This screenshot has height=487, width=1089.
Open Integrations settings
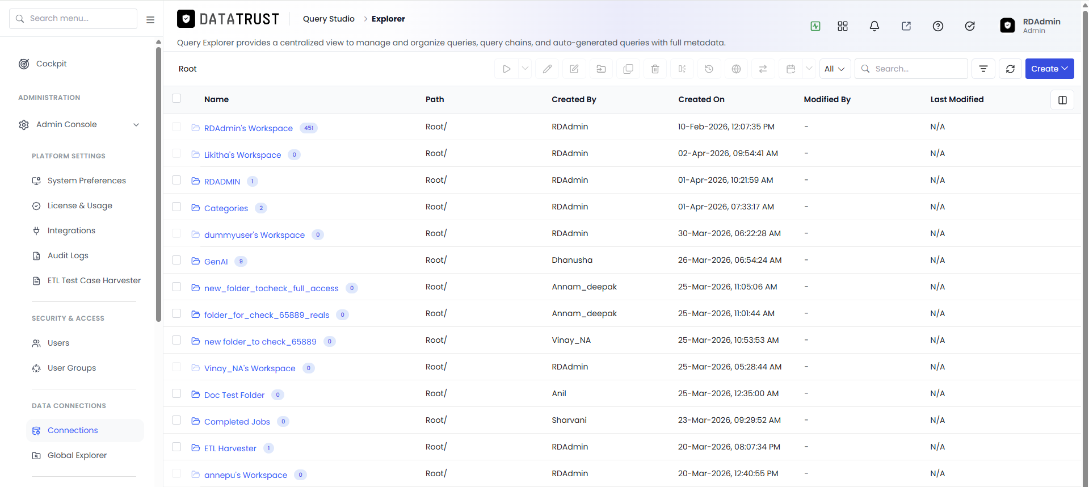tap(71, 230)
